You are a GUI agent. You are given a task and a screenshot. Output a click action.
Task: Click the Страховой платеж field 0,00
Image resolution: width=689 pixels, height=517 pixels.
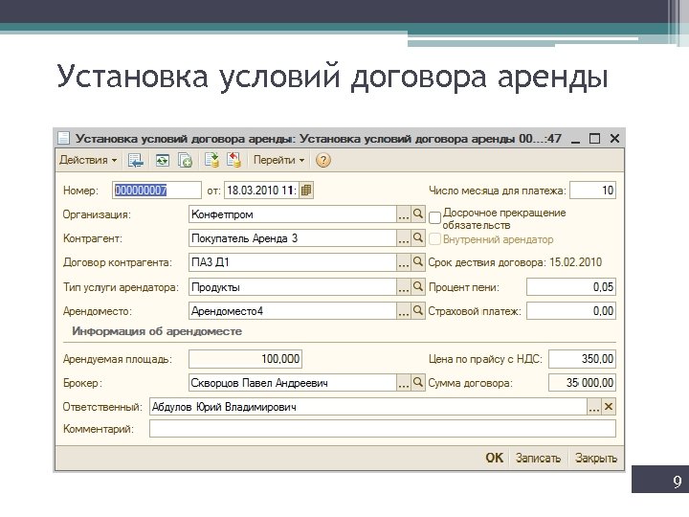point(571,311)
